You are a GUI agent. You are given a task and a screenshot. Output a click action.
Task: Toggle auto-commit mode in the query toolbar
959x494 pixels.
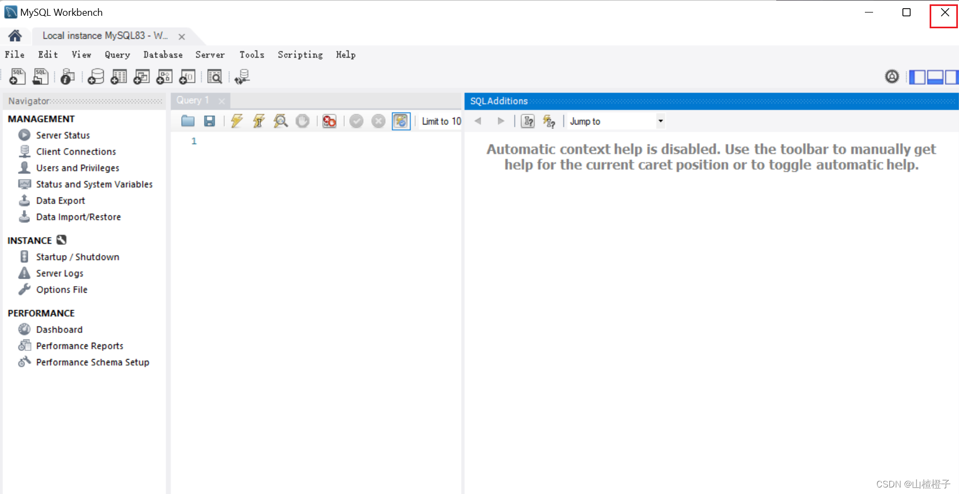(401, 121)
